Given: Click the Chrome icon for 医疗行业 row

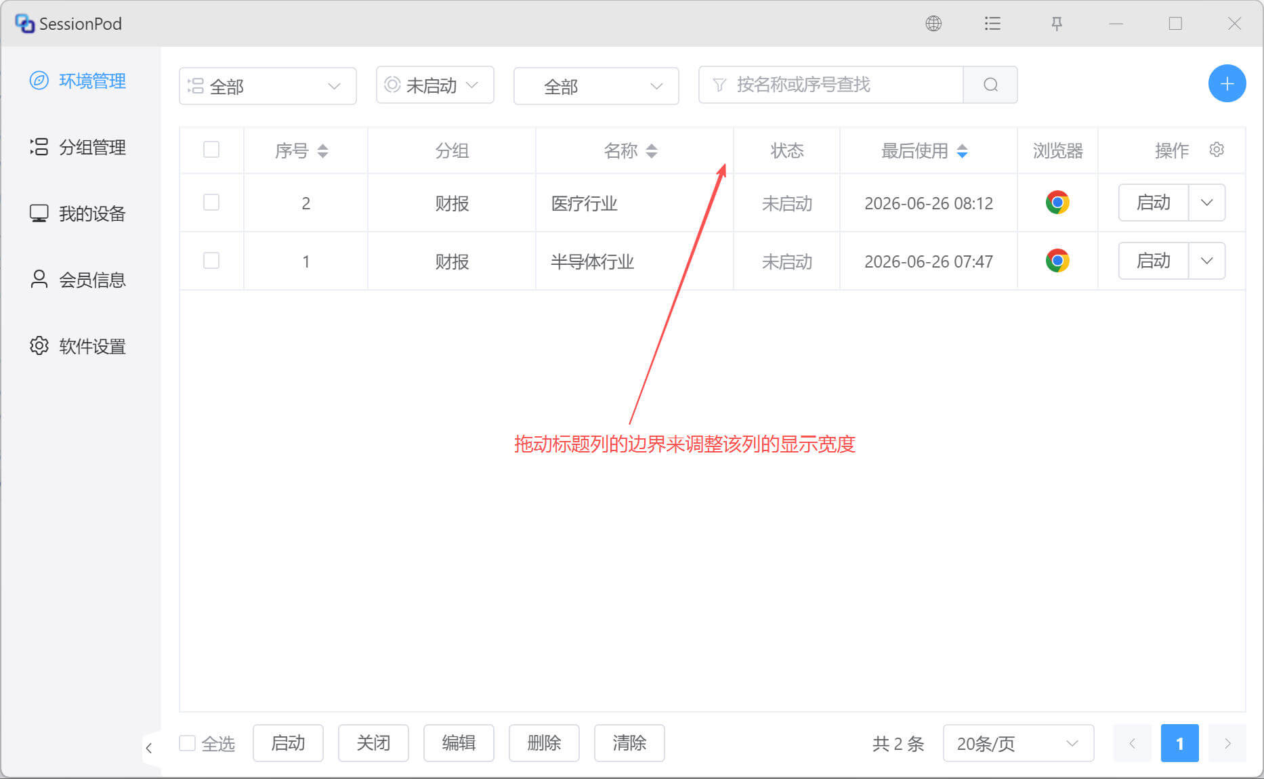Looking at the screenshot, I should (1057, 203).
